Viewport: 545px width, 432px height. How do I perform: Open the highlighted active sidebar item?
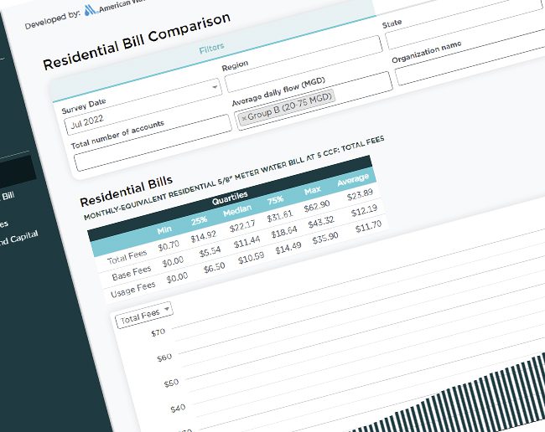17,170
